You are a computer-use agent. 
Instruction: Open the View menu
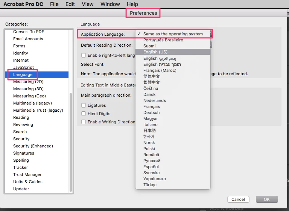tap(88, 4)
